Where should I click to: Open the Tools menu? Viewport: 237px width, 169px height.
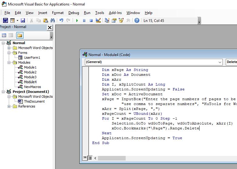pyautogui.click(x=99, y=13)
